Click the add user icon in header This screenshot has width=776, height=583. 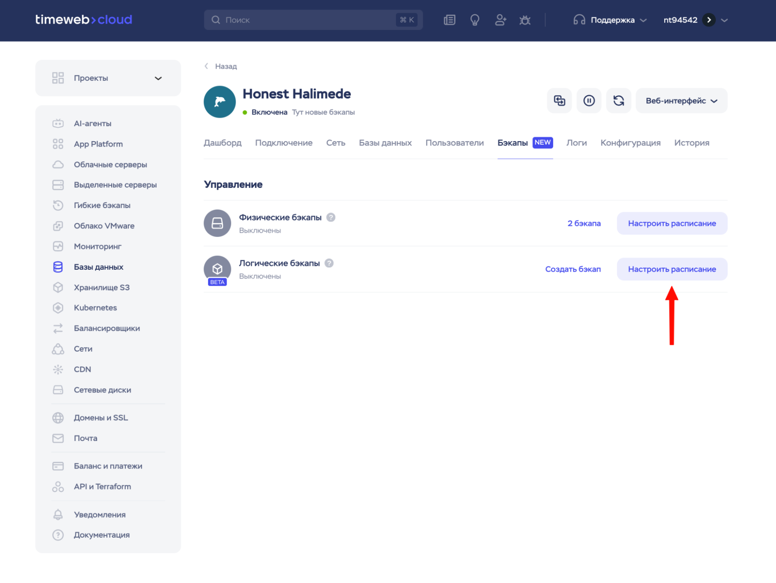(x=500, y=20)
